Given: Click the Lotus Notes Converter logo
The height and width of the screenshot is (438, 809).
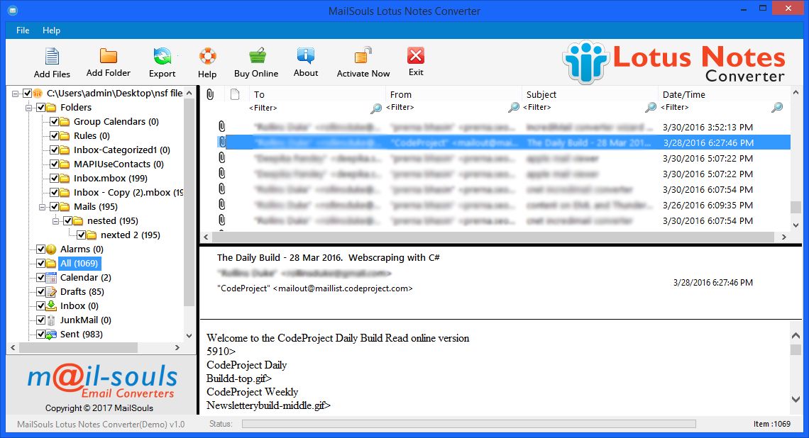Looking at the screenshot, I should (x=673, y=62).
